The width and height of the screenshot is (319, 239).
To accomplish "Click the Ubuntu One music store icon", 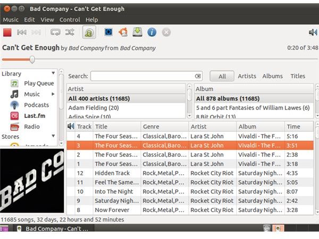I will [x=123, y=32].
